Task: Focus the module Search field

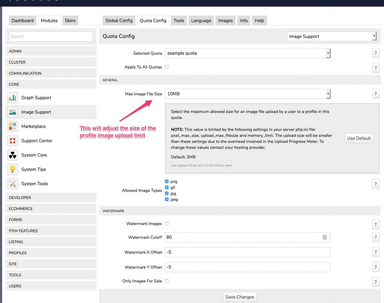Action: coord(51,37)
